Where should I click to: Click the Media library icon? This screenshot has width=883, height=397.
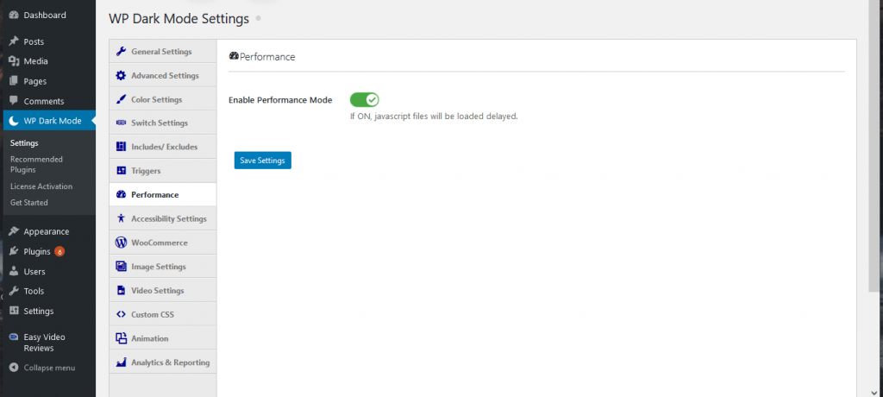point(14,61)
